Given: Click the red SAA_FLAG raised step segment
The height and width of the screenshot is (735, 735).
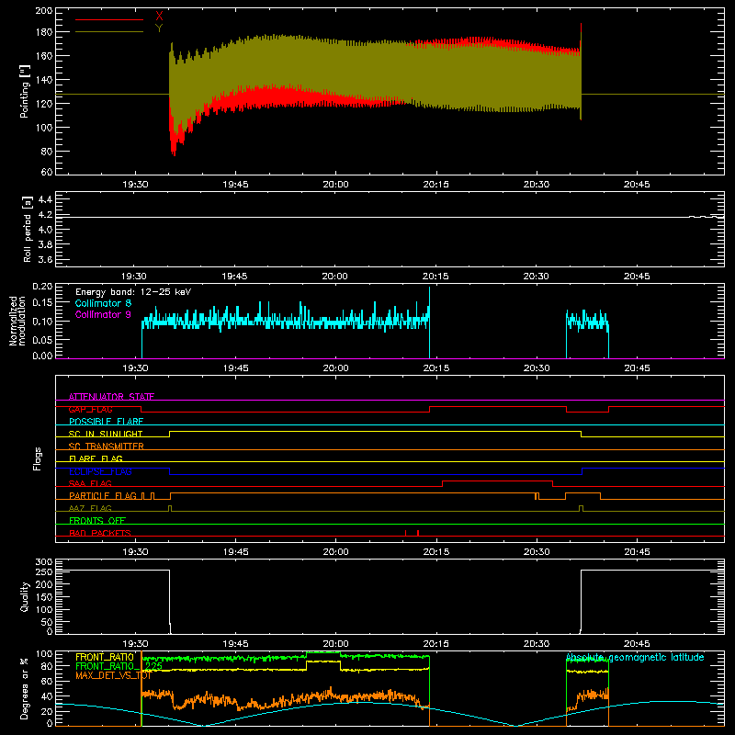Looking at the screenshot, I should [497, 481].
